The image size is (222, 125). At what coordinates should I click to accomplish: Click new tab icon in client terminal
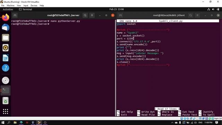(x=120, y=15)
